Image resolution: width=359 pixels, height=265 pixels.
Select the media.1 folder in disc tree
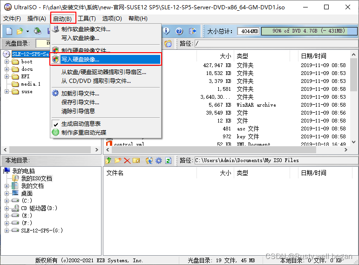[x=31, y=84]
